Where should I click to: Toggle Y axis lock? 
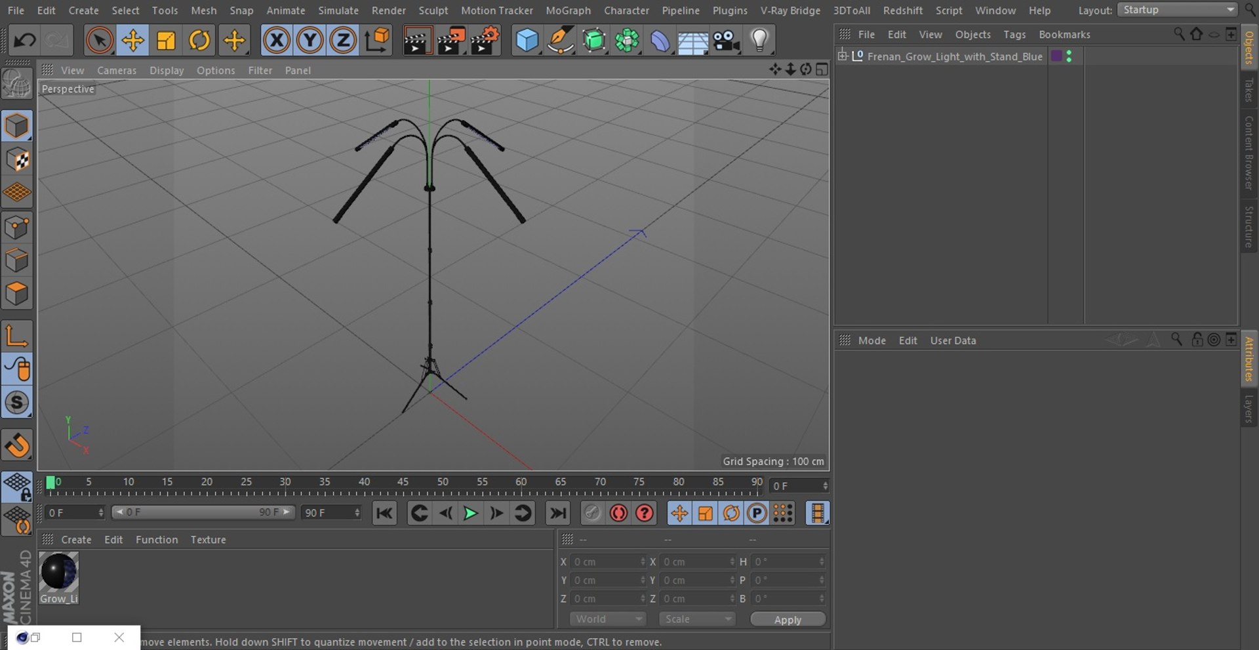click(310, 41)
